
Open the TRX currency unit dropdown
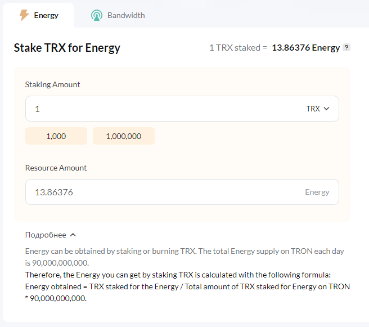tap(318, 109)
